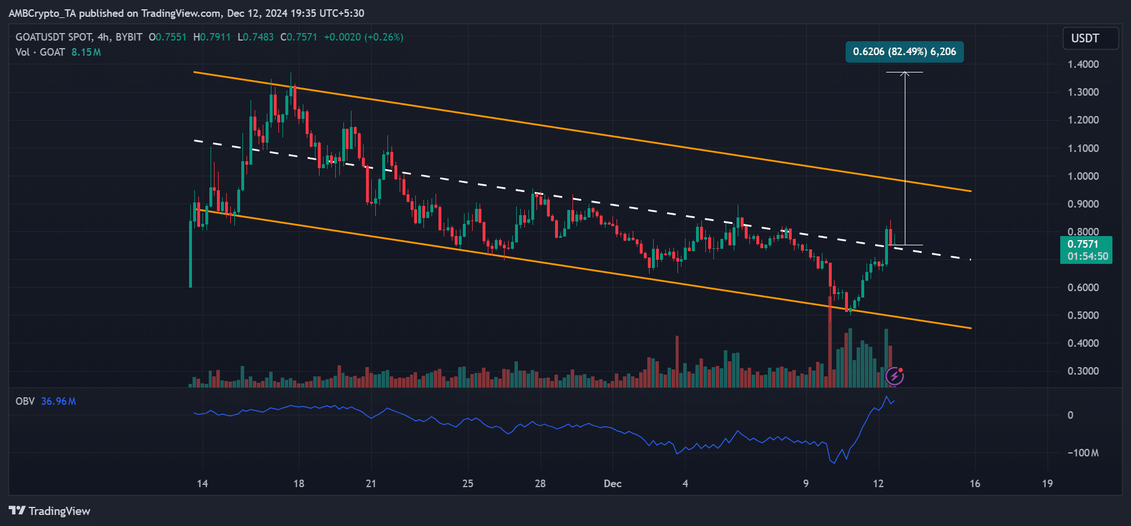
Task: Click date 28 on the time axis
Action: click(540, 484)
